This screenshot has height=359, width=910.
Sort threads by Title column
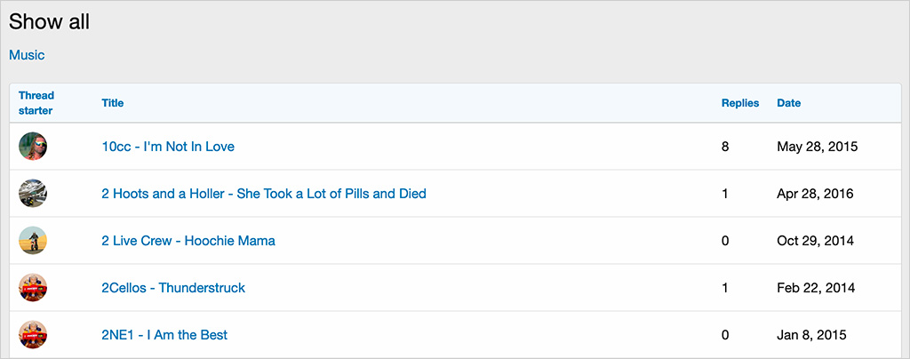click(113, 103)
